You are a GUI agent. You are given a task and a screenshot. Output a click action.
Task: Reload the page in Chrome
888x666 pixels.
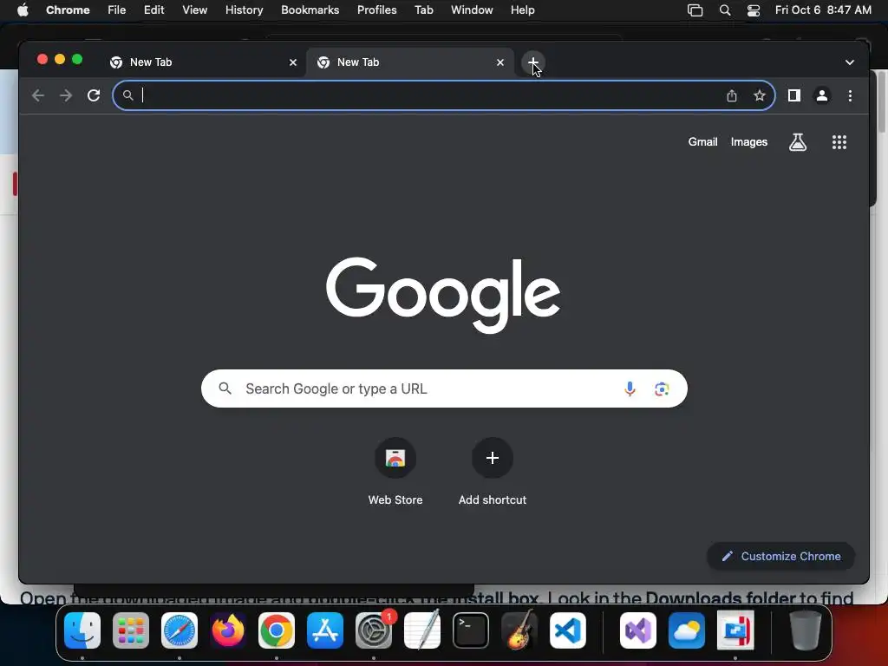[x=94, y=95]
